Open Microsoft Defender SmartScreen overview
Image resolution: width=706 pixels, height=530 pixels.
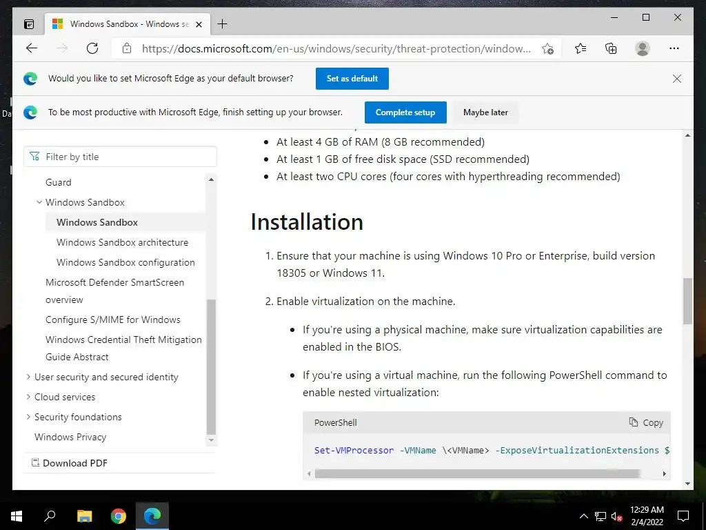tap(114, 291)
